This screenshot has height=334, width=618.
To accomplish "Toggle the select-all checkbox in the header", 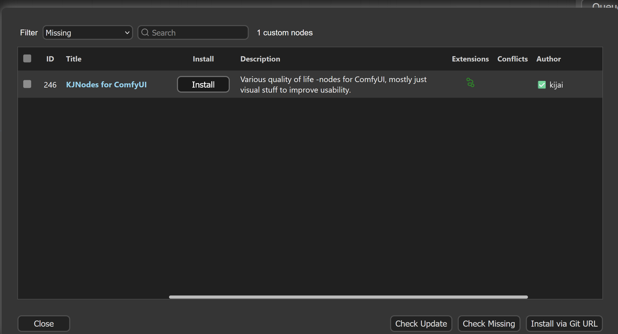I will [x=27, y=58].
